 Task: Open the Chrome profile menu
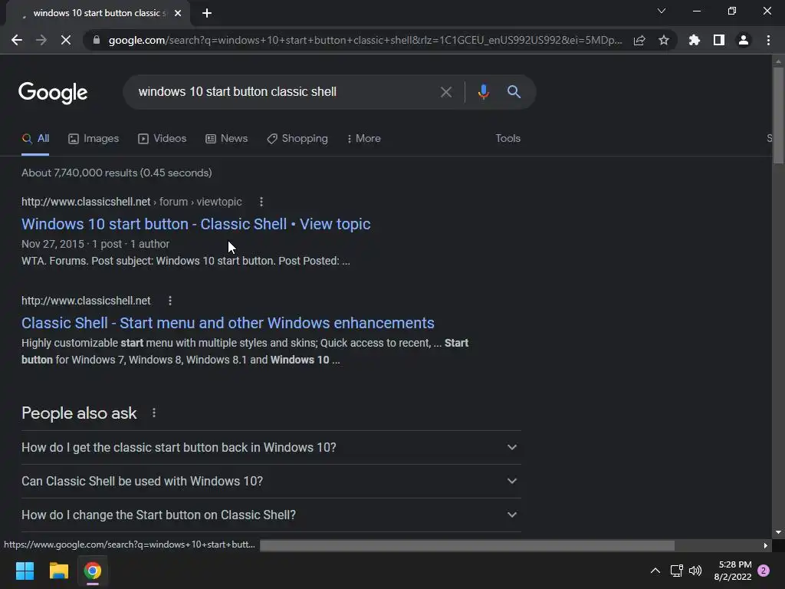click(744, 40)
